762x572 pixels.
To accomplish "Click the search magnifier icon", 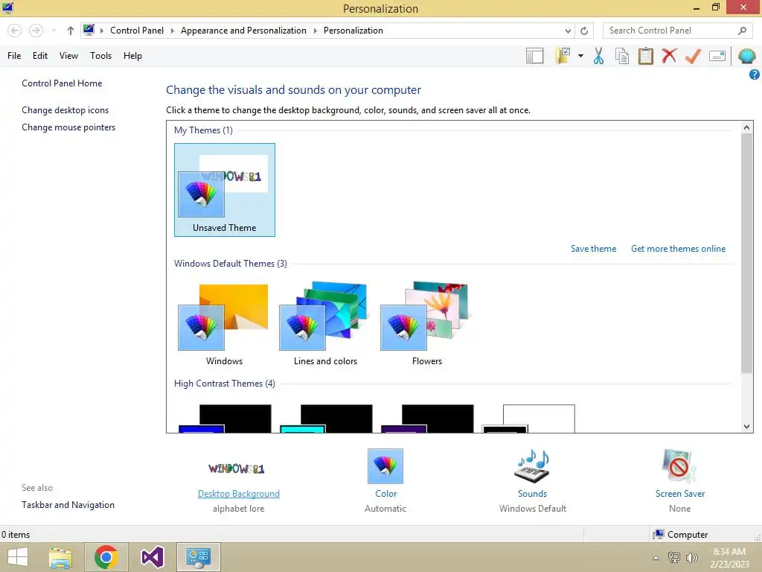I will (742, 31).
